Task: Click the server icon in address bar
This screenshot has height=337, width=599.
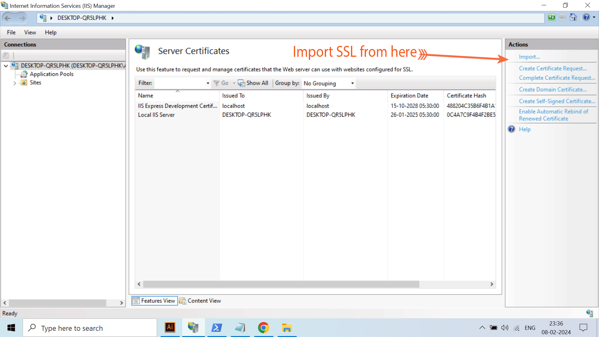Action: coord(43,18)
